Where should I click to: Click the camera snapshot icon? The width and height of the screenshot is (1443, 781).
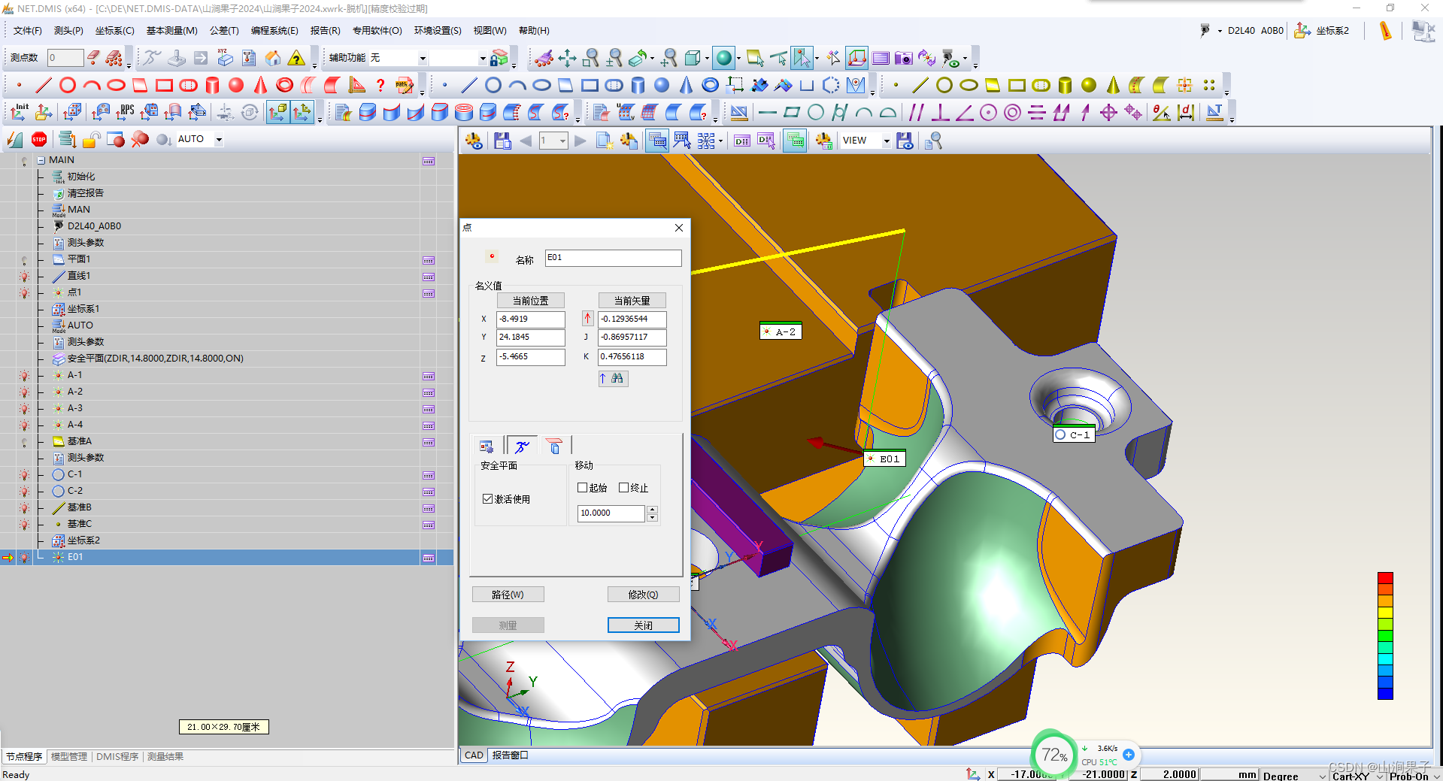click(x=903, y=58)
